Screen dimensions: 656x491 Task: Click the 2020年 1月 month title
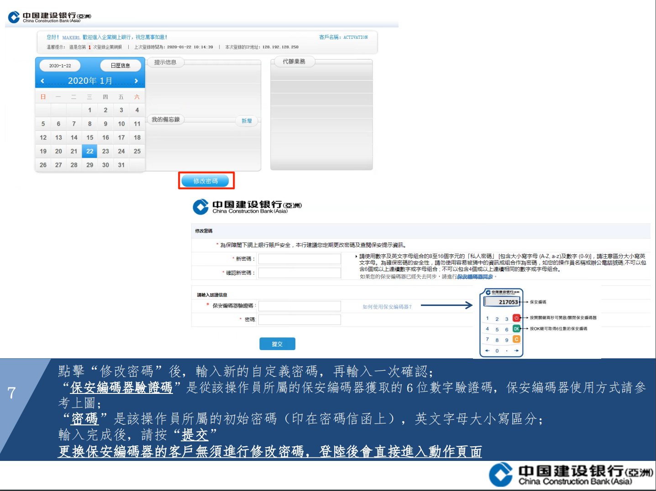(x=90, y=81)
